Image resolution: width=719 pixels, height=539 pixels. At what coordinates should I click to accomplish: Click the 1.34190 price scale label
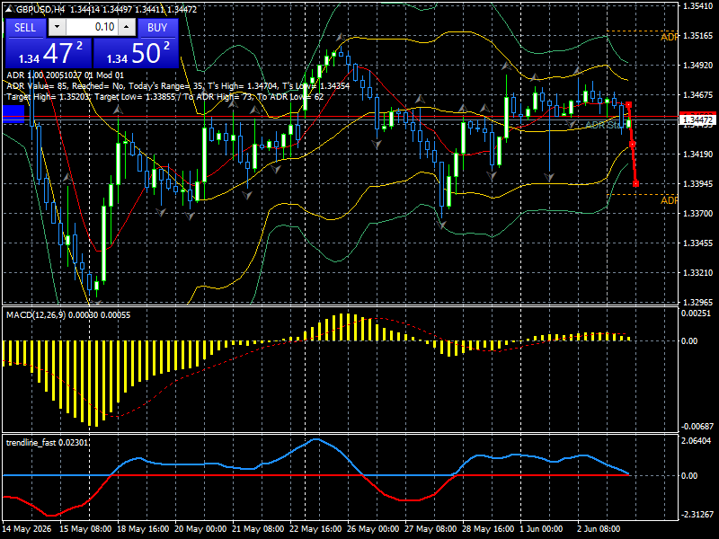point(697,154)
